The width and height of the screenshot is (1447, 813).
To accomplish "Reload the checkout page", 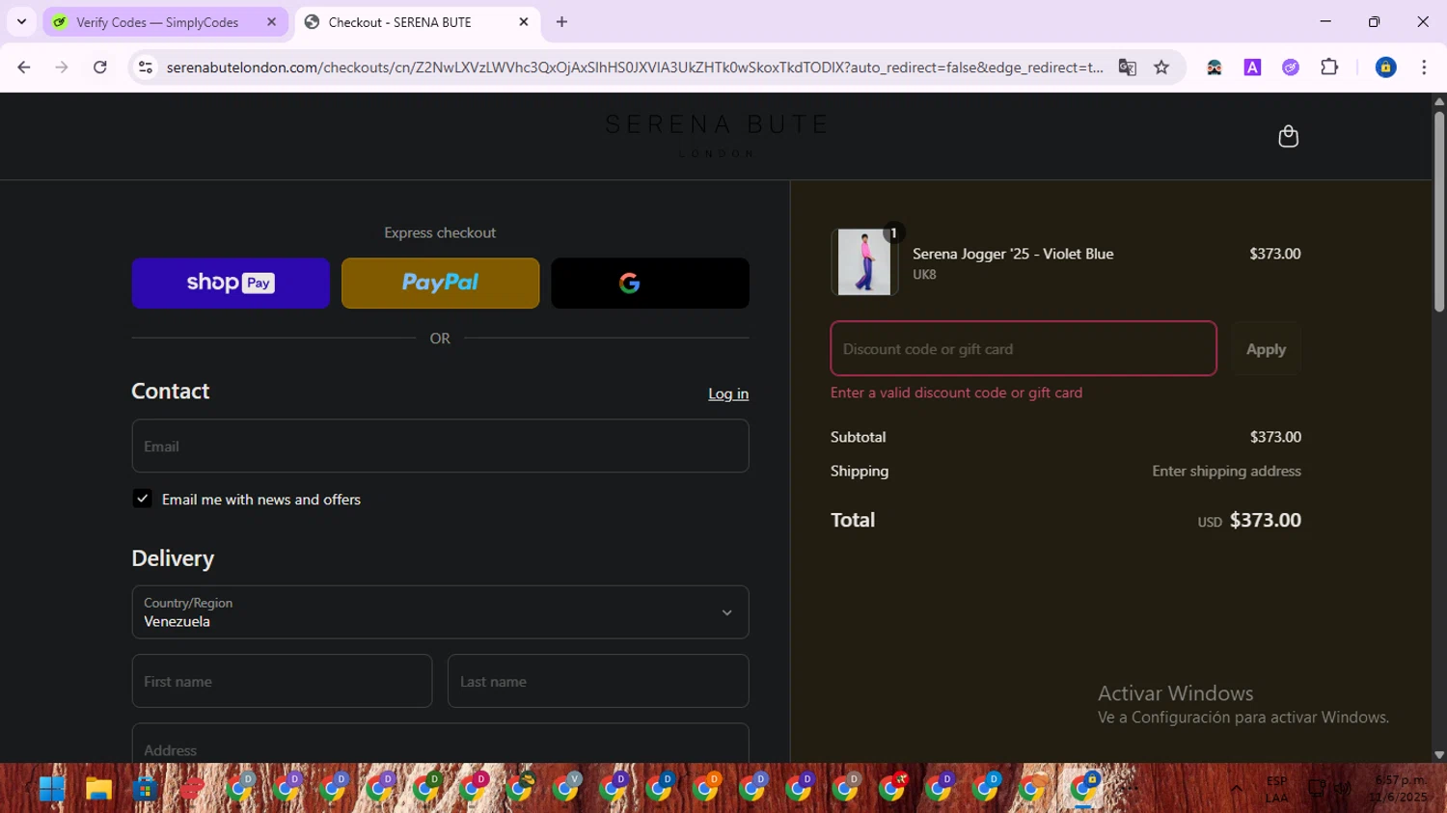I will (x=100, y=68).
